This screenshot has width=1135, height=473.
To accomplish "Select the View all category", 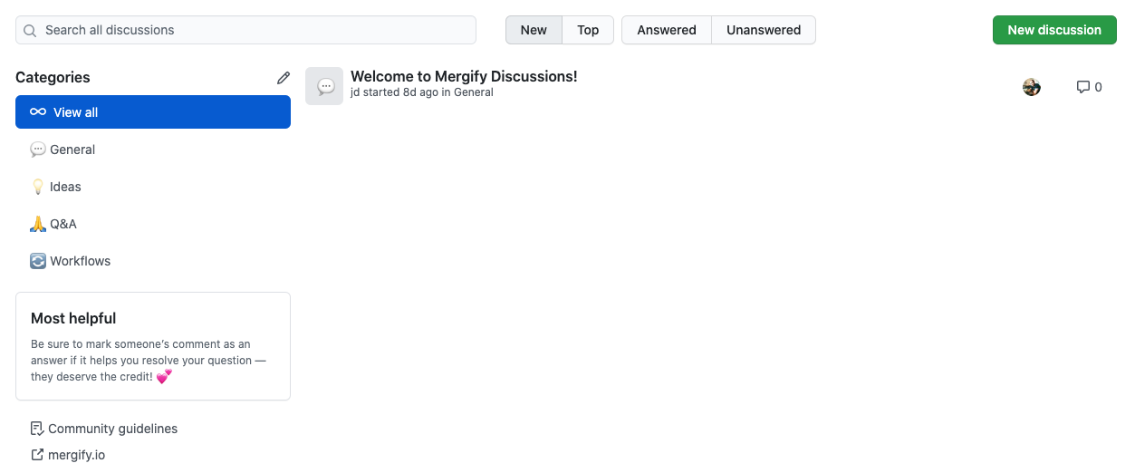I will point(153,112).
